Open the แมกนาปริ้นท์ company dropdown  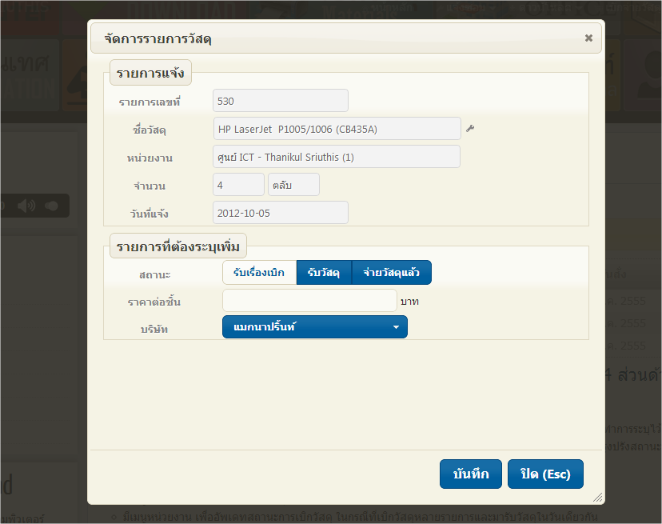click(314, 326)
